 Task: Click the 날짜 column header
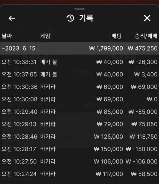coord(7,36)
